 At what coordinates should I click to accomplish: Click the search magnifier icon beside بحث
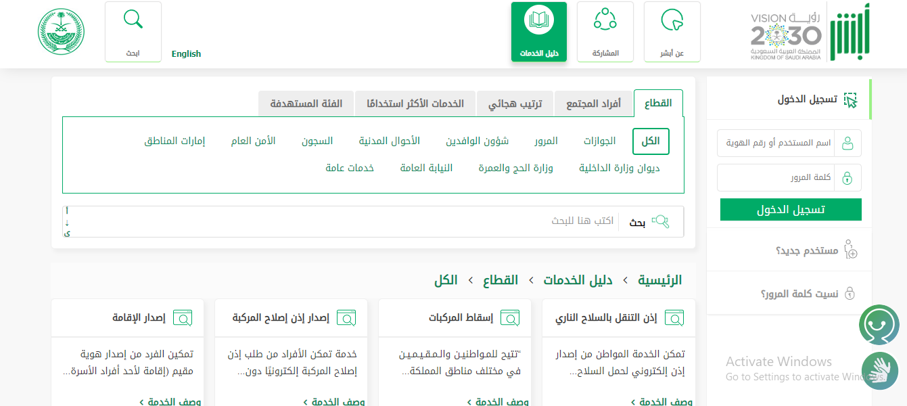pos(660,221)
